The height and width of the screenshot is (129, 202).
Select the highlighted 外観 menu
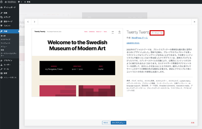tap(9, 31)
